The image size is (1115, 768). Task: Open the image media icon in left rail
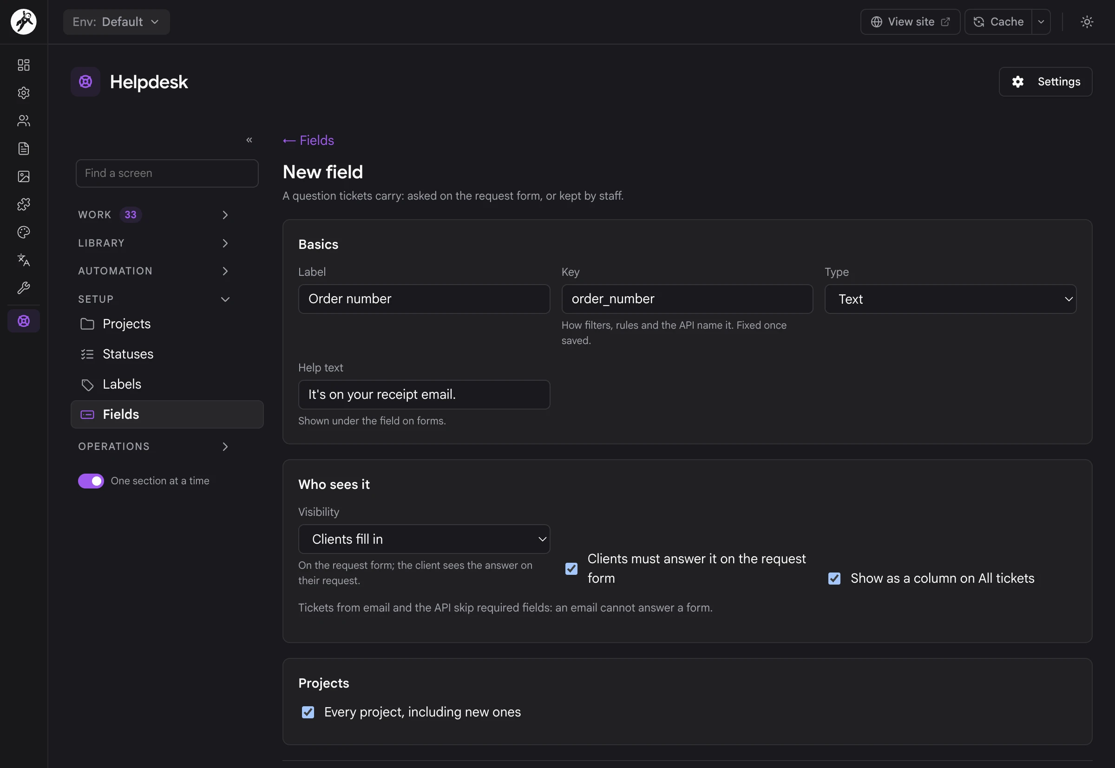[x=24, y=176]
